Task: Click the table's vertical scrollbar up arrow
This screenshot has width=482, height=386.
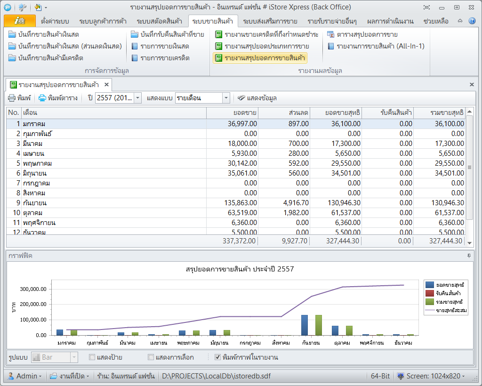Action: coord(469,111)
